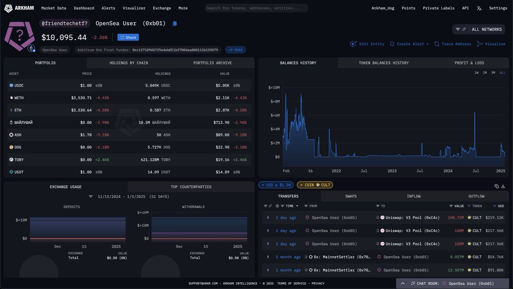Click the Create Alert bell icon
The image size is (513, 289).
coord(392,44)
